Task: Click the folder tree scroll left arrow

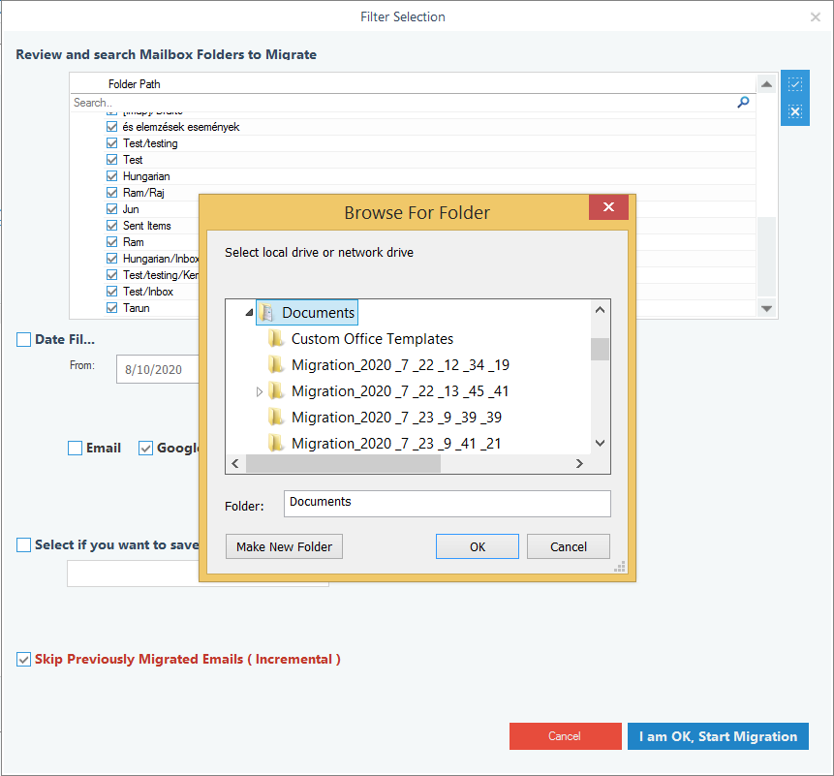Action: coord(235,463)
